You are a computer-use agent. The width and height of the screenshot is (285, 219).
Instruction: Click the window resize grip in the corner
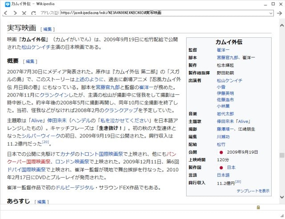click(282, 216)
